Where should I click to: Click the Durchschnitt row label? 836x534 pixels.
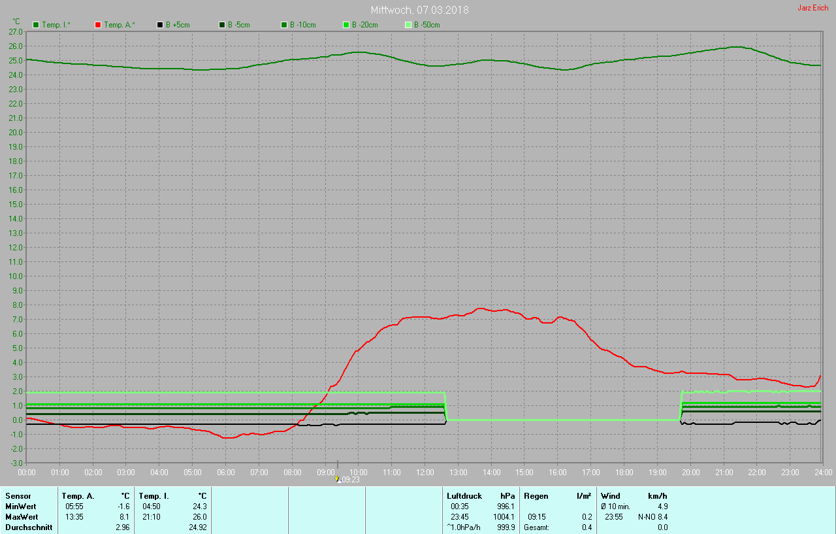click(29, 527)
